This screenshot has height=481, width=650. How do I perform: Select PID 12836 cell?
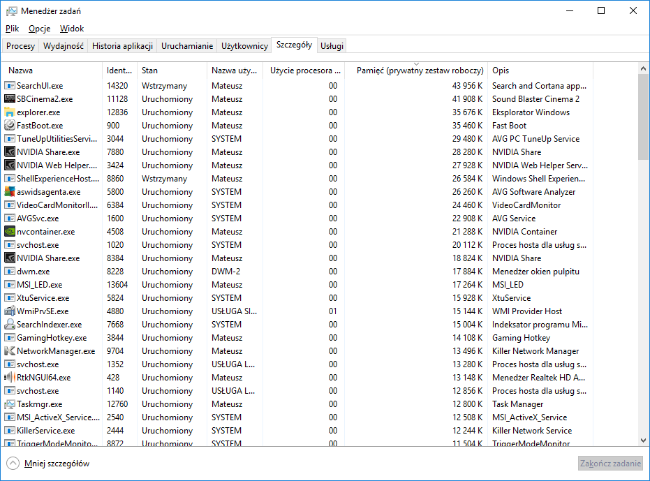(117, 112)
